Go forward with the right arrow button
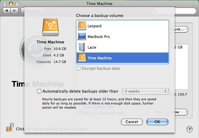The width and height of the screenshot is (199, 138). 15,10
